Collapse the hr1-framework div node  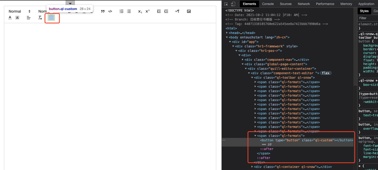(x=233, y=46)
